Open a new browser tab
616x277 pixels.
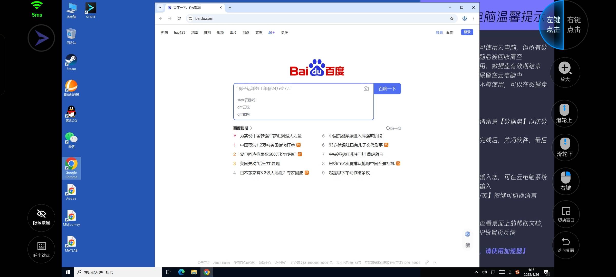tap(230, 7)
